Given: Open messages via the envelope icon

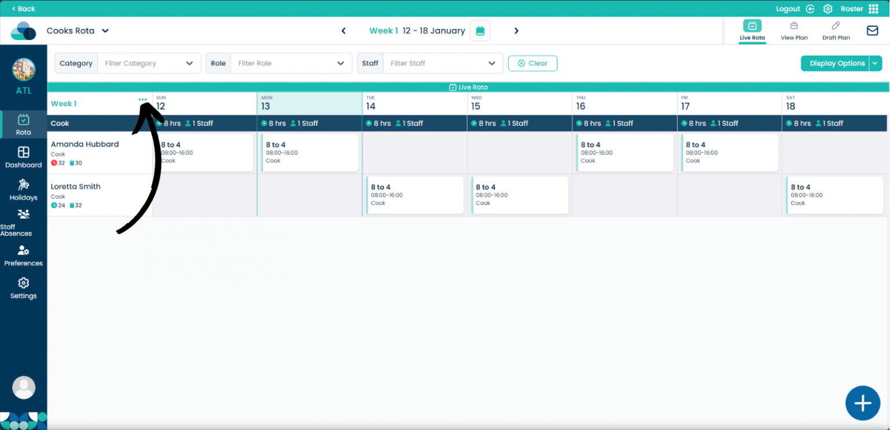Looking at the screenshot, I should click(x=872, y=30).
